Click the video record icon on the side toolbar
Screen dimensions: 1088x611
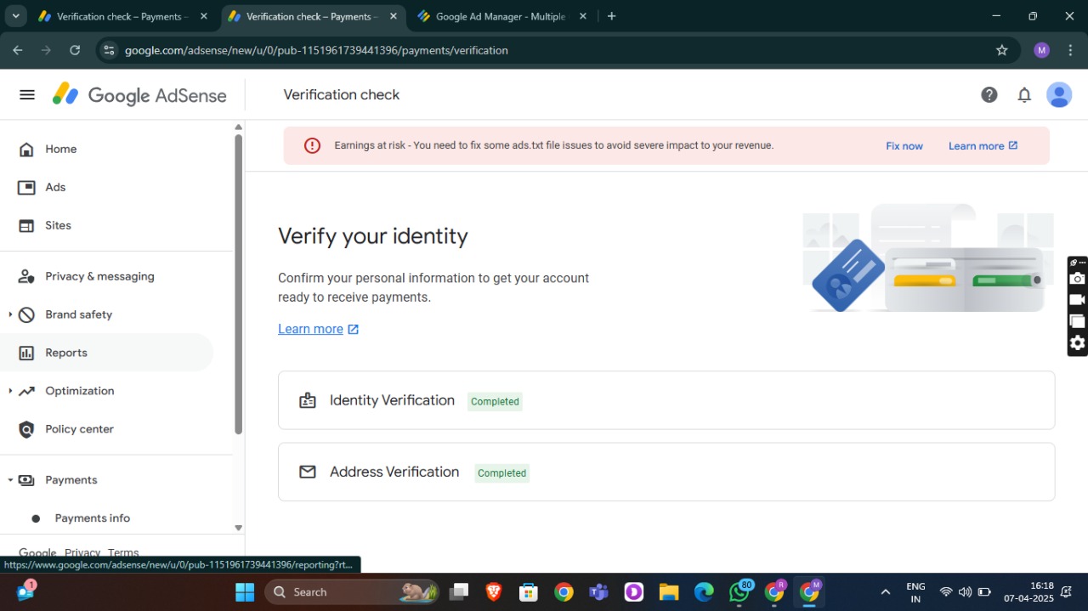coord(1078,300)
